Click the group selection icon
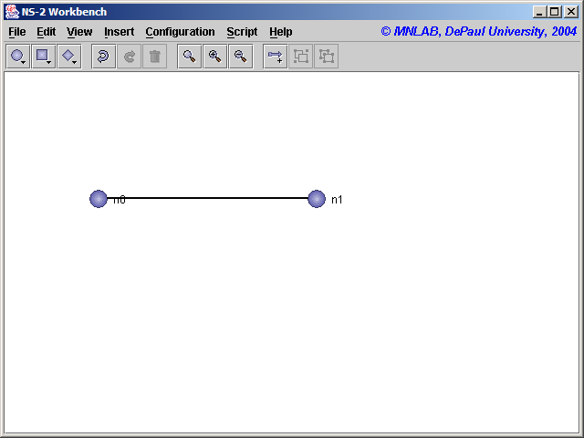The width and height of the screenshot is (584, 438). tap(300, 57)
